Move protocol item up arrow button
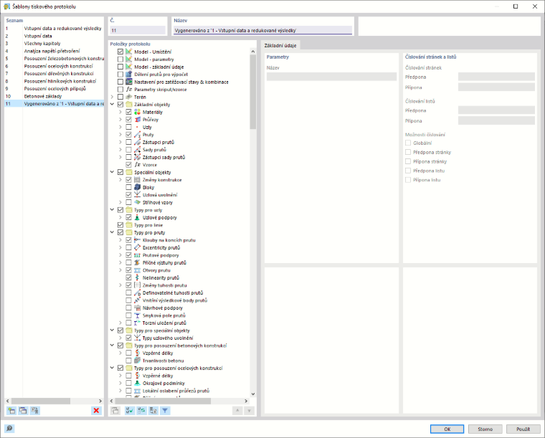The image size is (545, 438). pyautogui.click(x=237, y=411)
